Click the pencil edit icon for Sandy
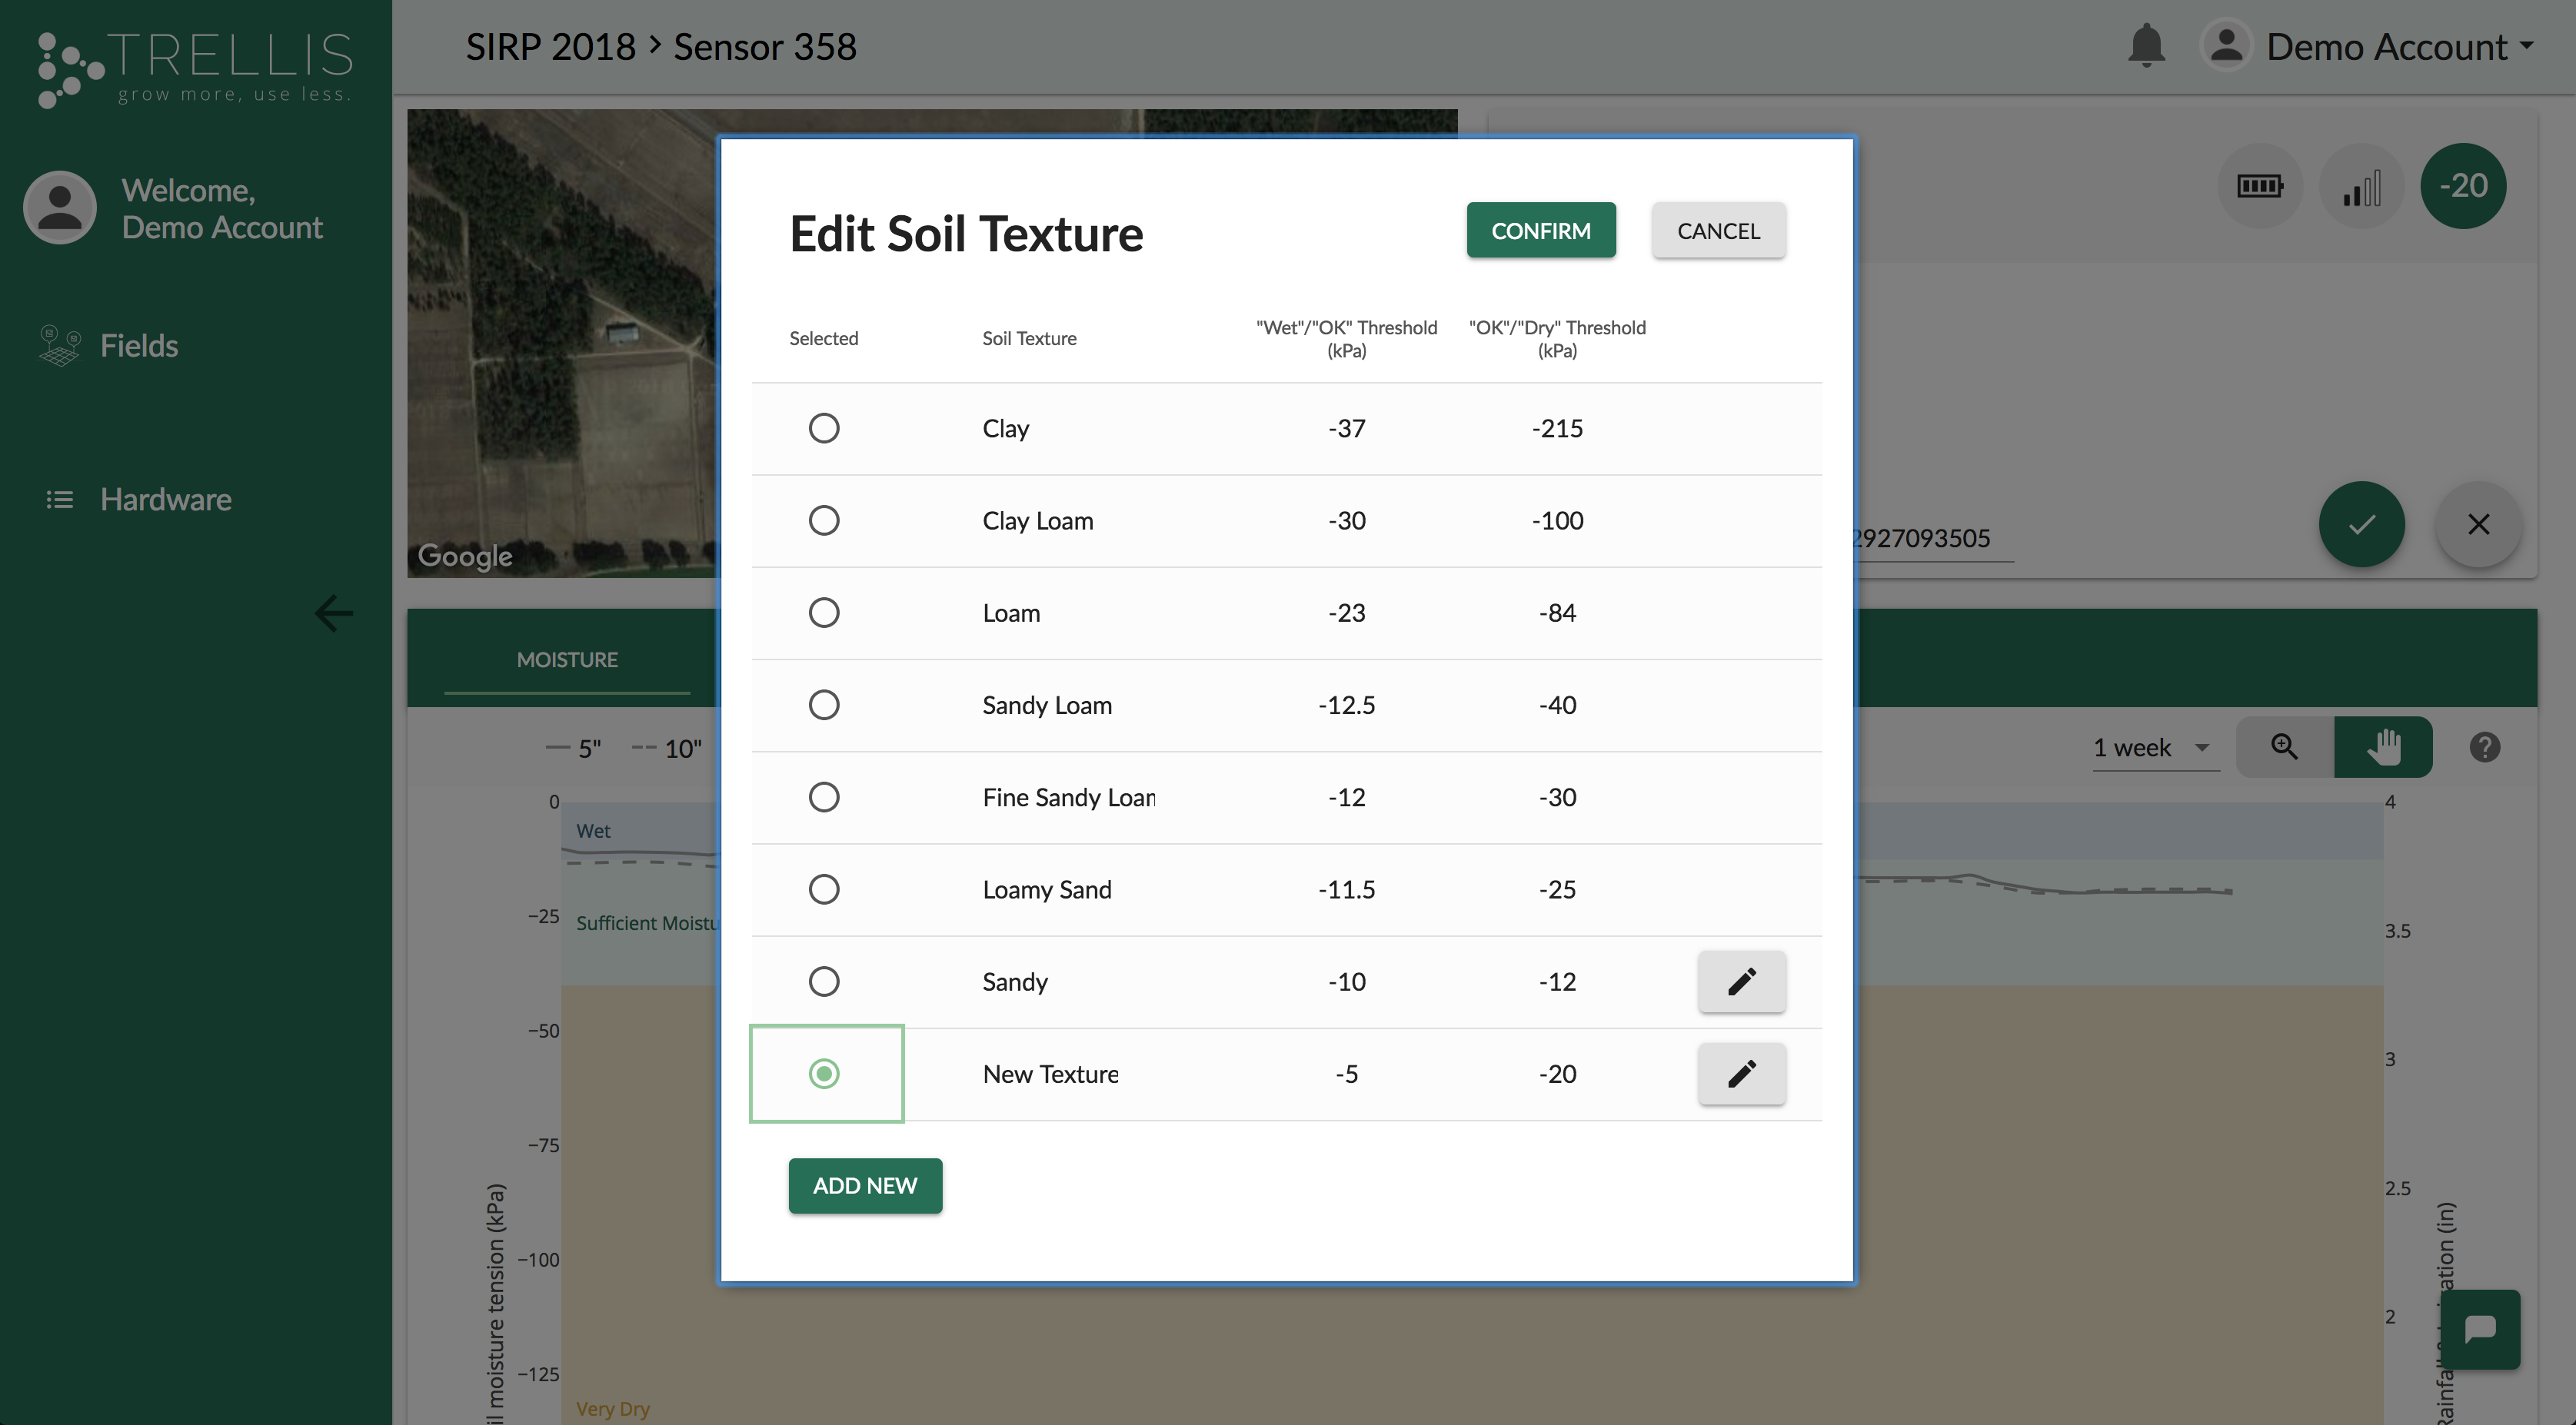Screen dimensions: 2576x1425 pyautogui.click(x=1741, y=982)
